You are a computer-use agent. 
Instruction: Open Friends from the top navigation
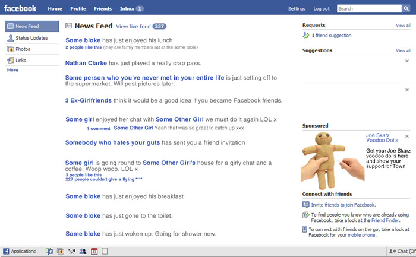[x=103, y=9]
